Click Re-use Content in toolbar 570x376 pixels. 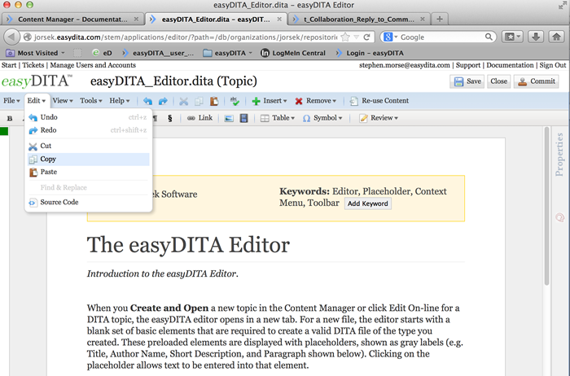tap(379, 101)
